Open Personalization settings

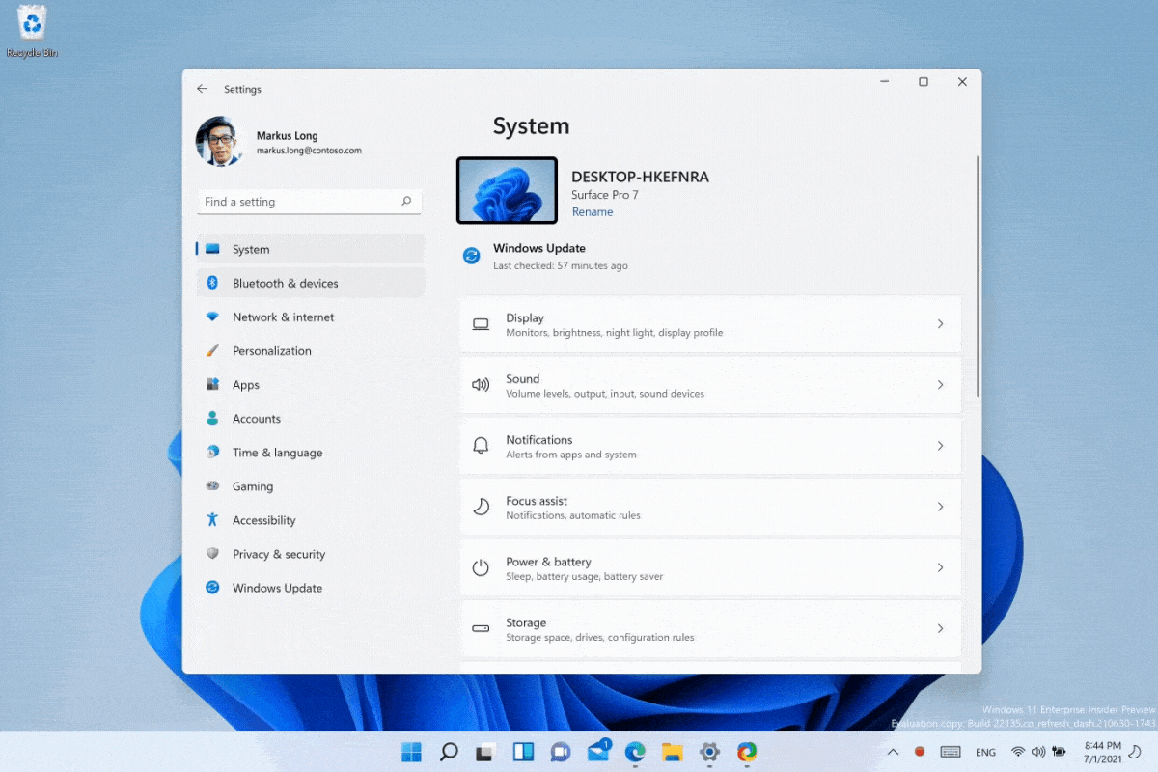point(310,350)
